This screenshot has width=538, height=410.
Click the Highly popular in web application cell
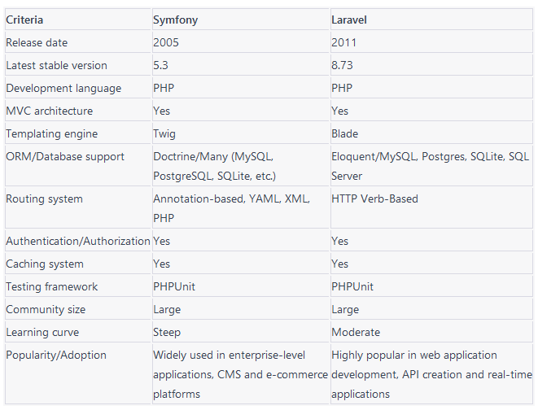pos(431,374)
